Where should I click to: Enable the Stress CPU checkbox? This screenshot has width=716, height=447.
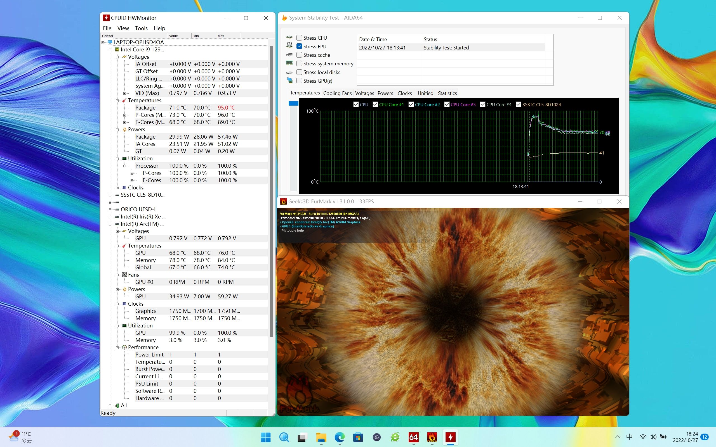pyautogui.click(x=300, y=38)
